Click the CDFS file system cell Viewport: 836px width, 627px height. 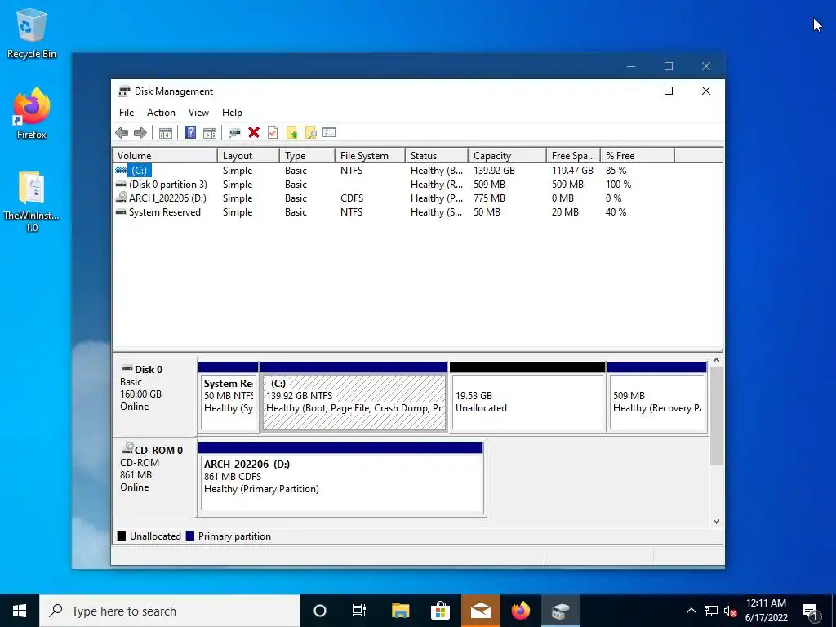coord(352,198)
